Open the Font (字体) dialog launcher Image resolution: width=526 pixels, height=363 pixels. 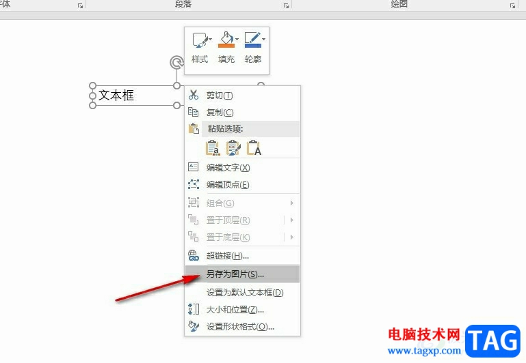(x=80, y=5)
